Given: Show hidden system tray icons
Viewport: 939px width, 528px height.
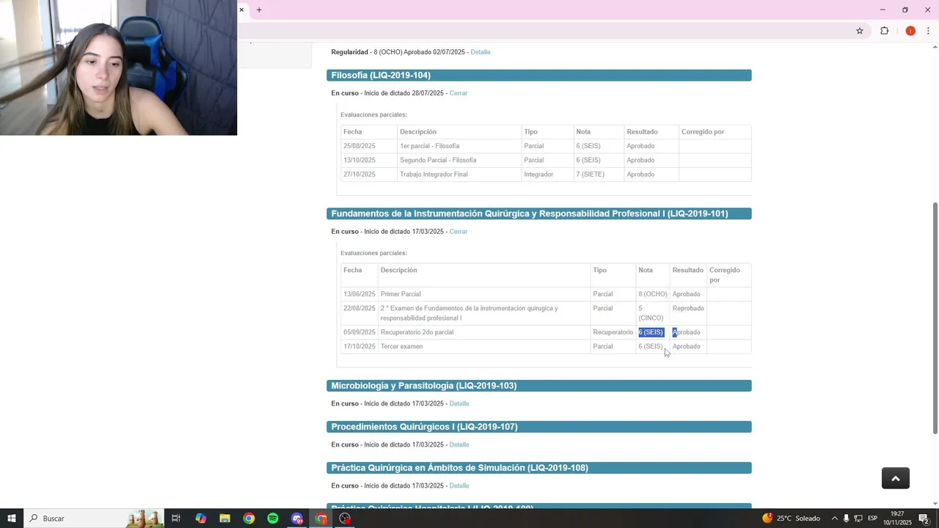Looking at the screenshot, I should coord(834,518).
